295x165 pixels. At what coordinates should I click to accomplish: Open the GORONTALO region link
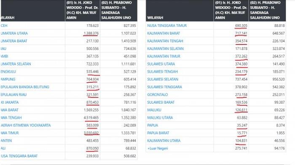158,94
